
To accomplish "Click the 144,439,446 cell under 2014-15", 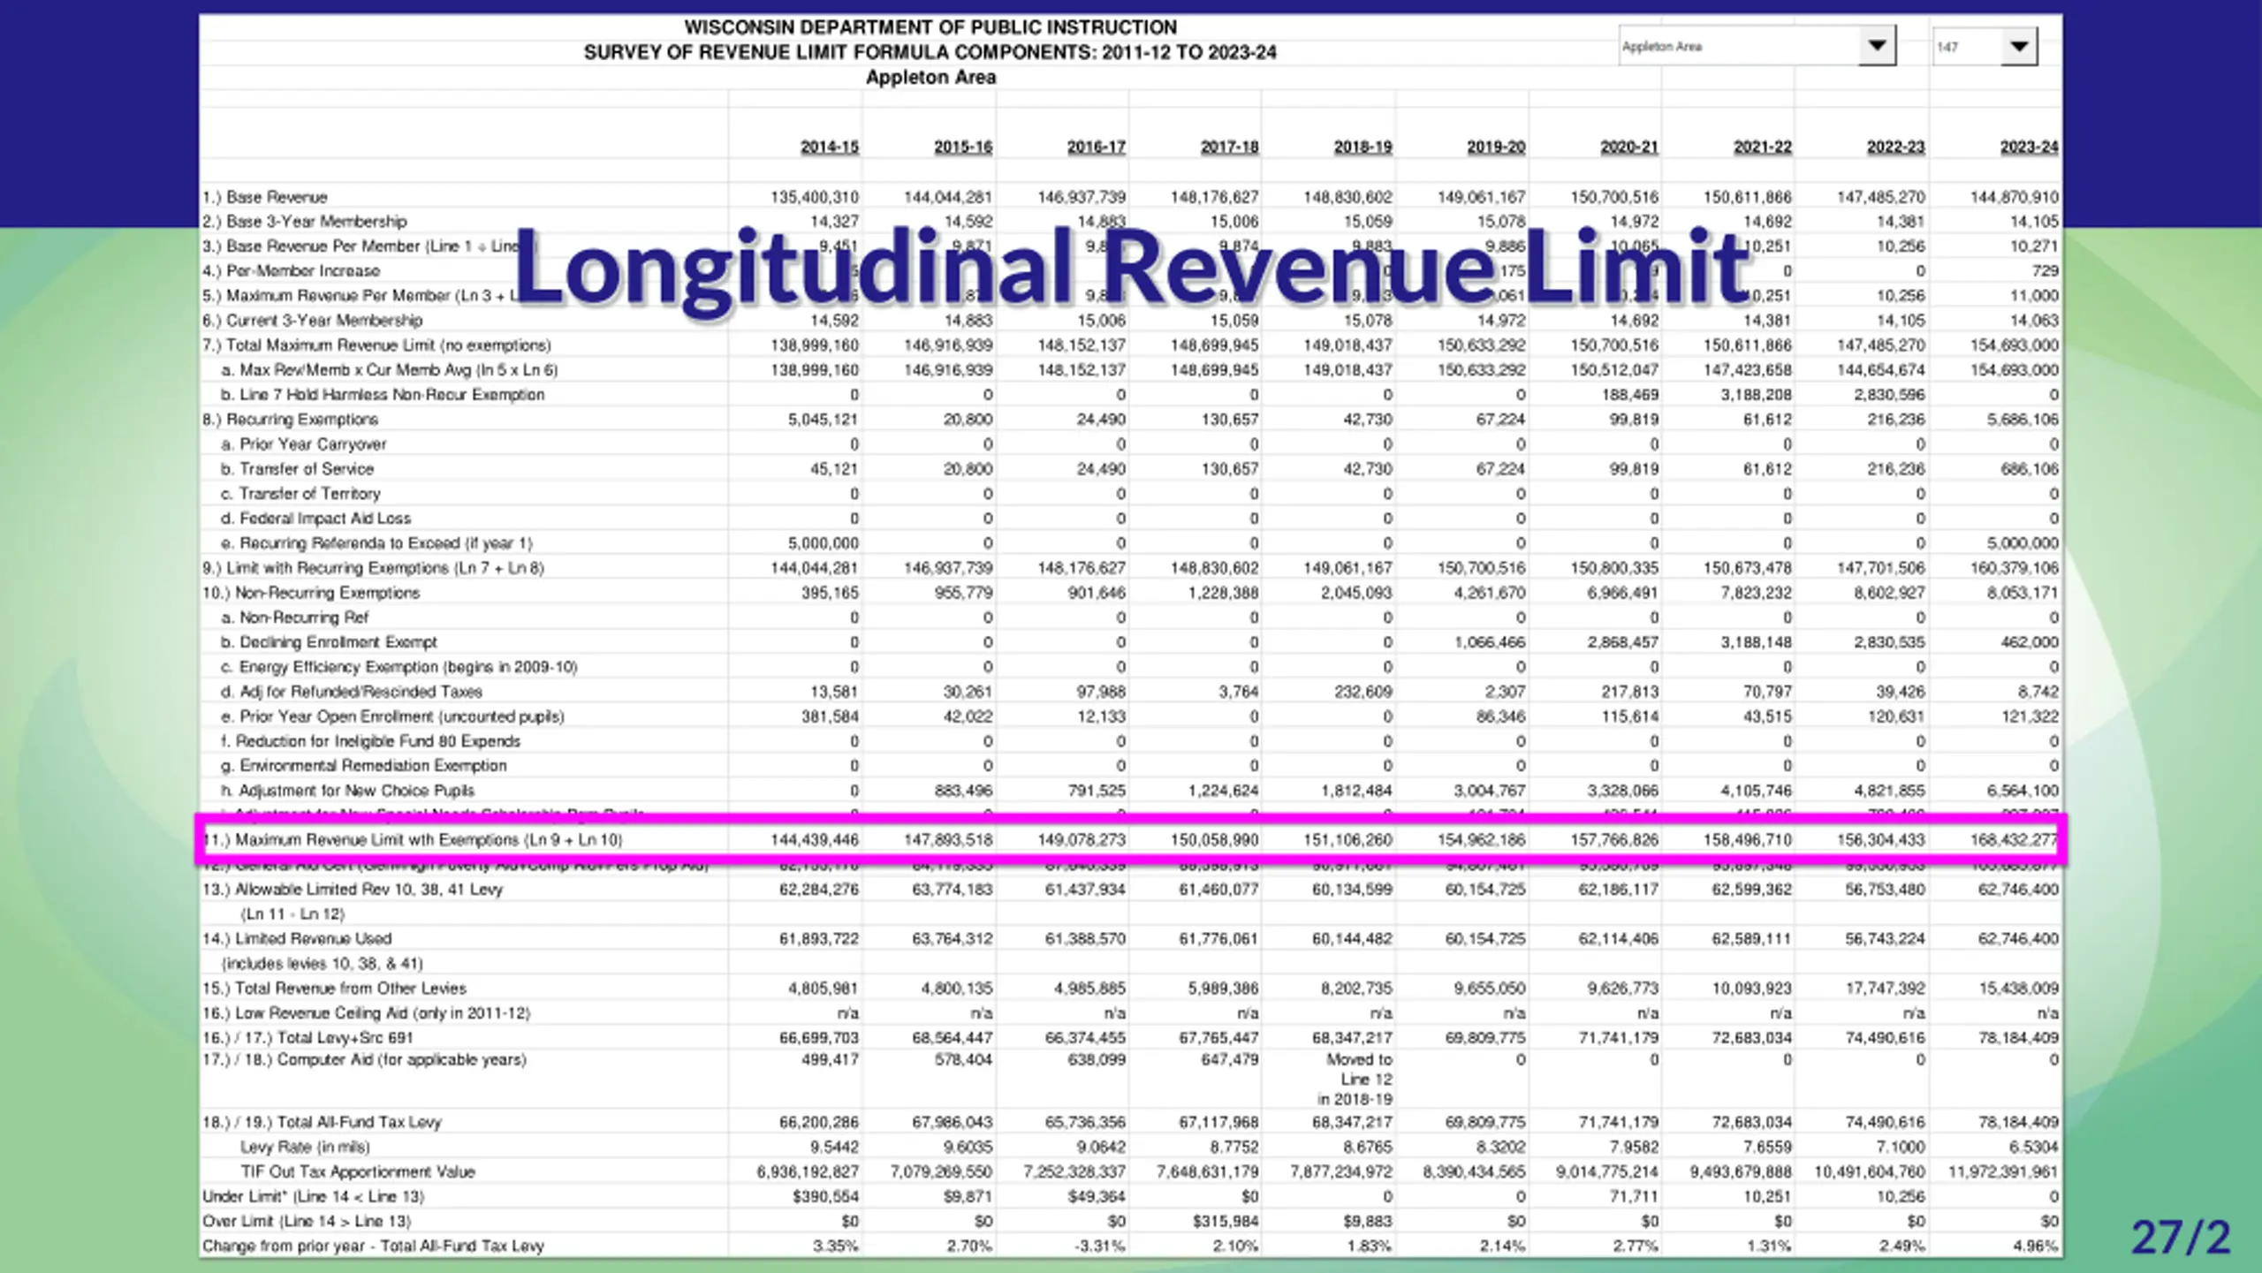I will [814, 840].
